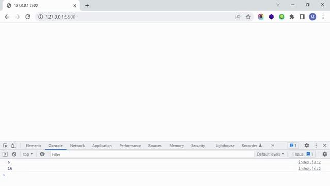330x186 pixels.
Task: Click the address bar URL
Action: click(61, 17)
